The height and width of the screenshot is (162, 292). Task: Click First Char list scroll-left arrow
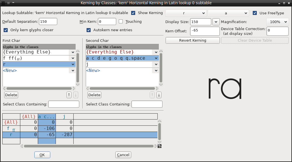[4, 89]
